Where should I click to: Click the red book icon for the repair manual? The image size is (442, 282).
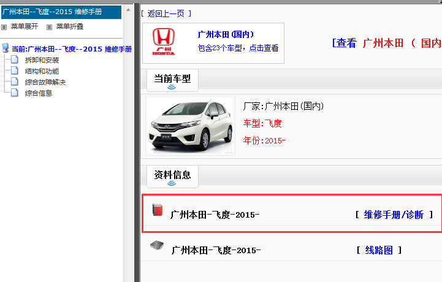tap(158, 210)
